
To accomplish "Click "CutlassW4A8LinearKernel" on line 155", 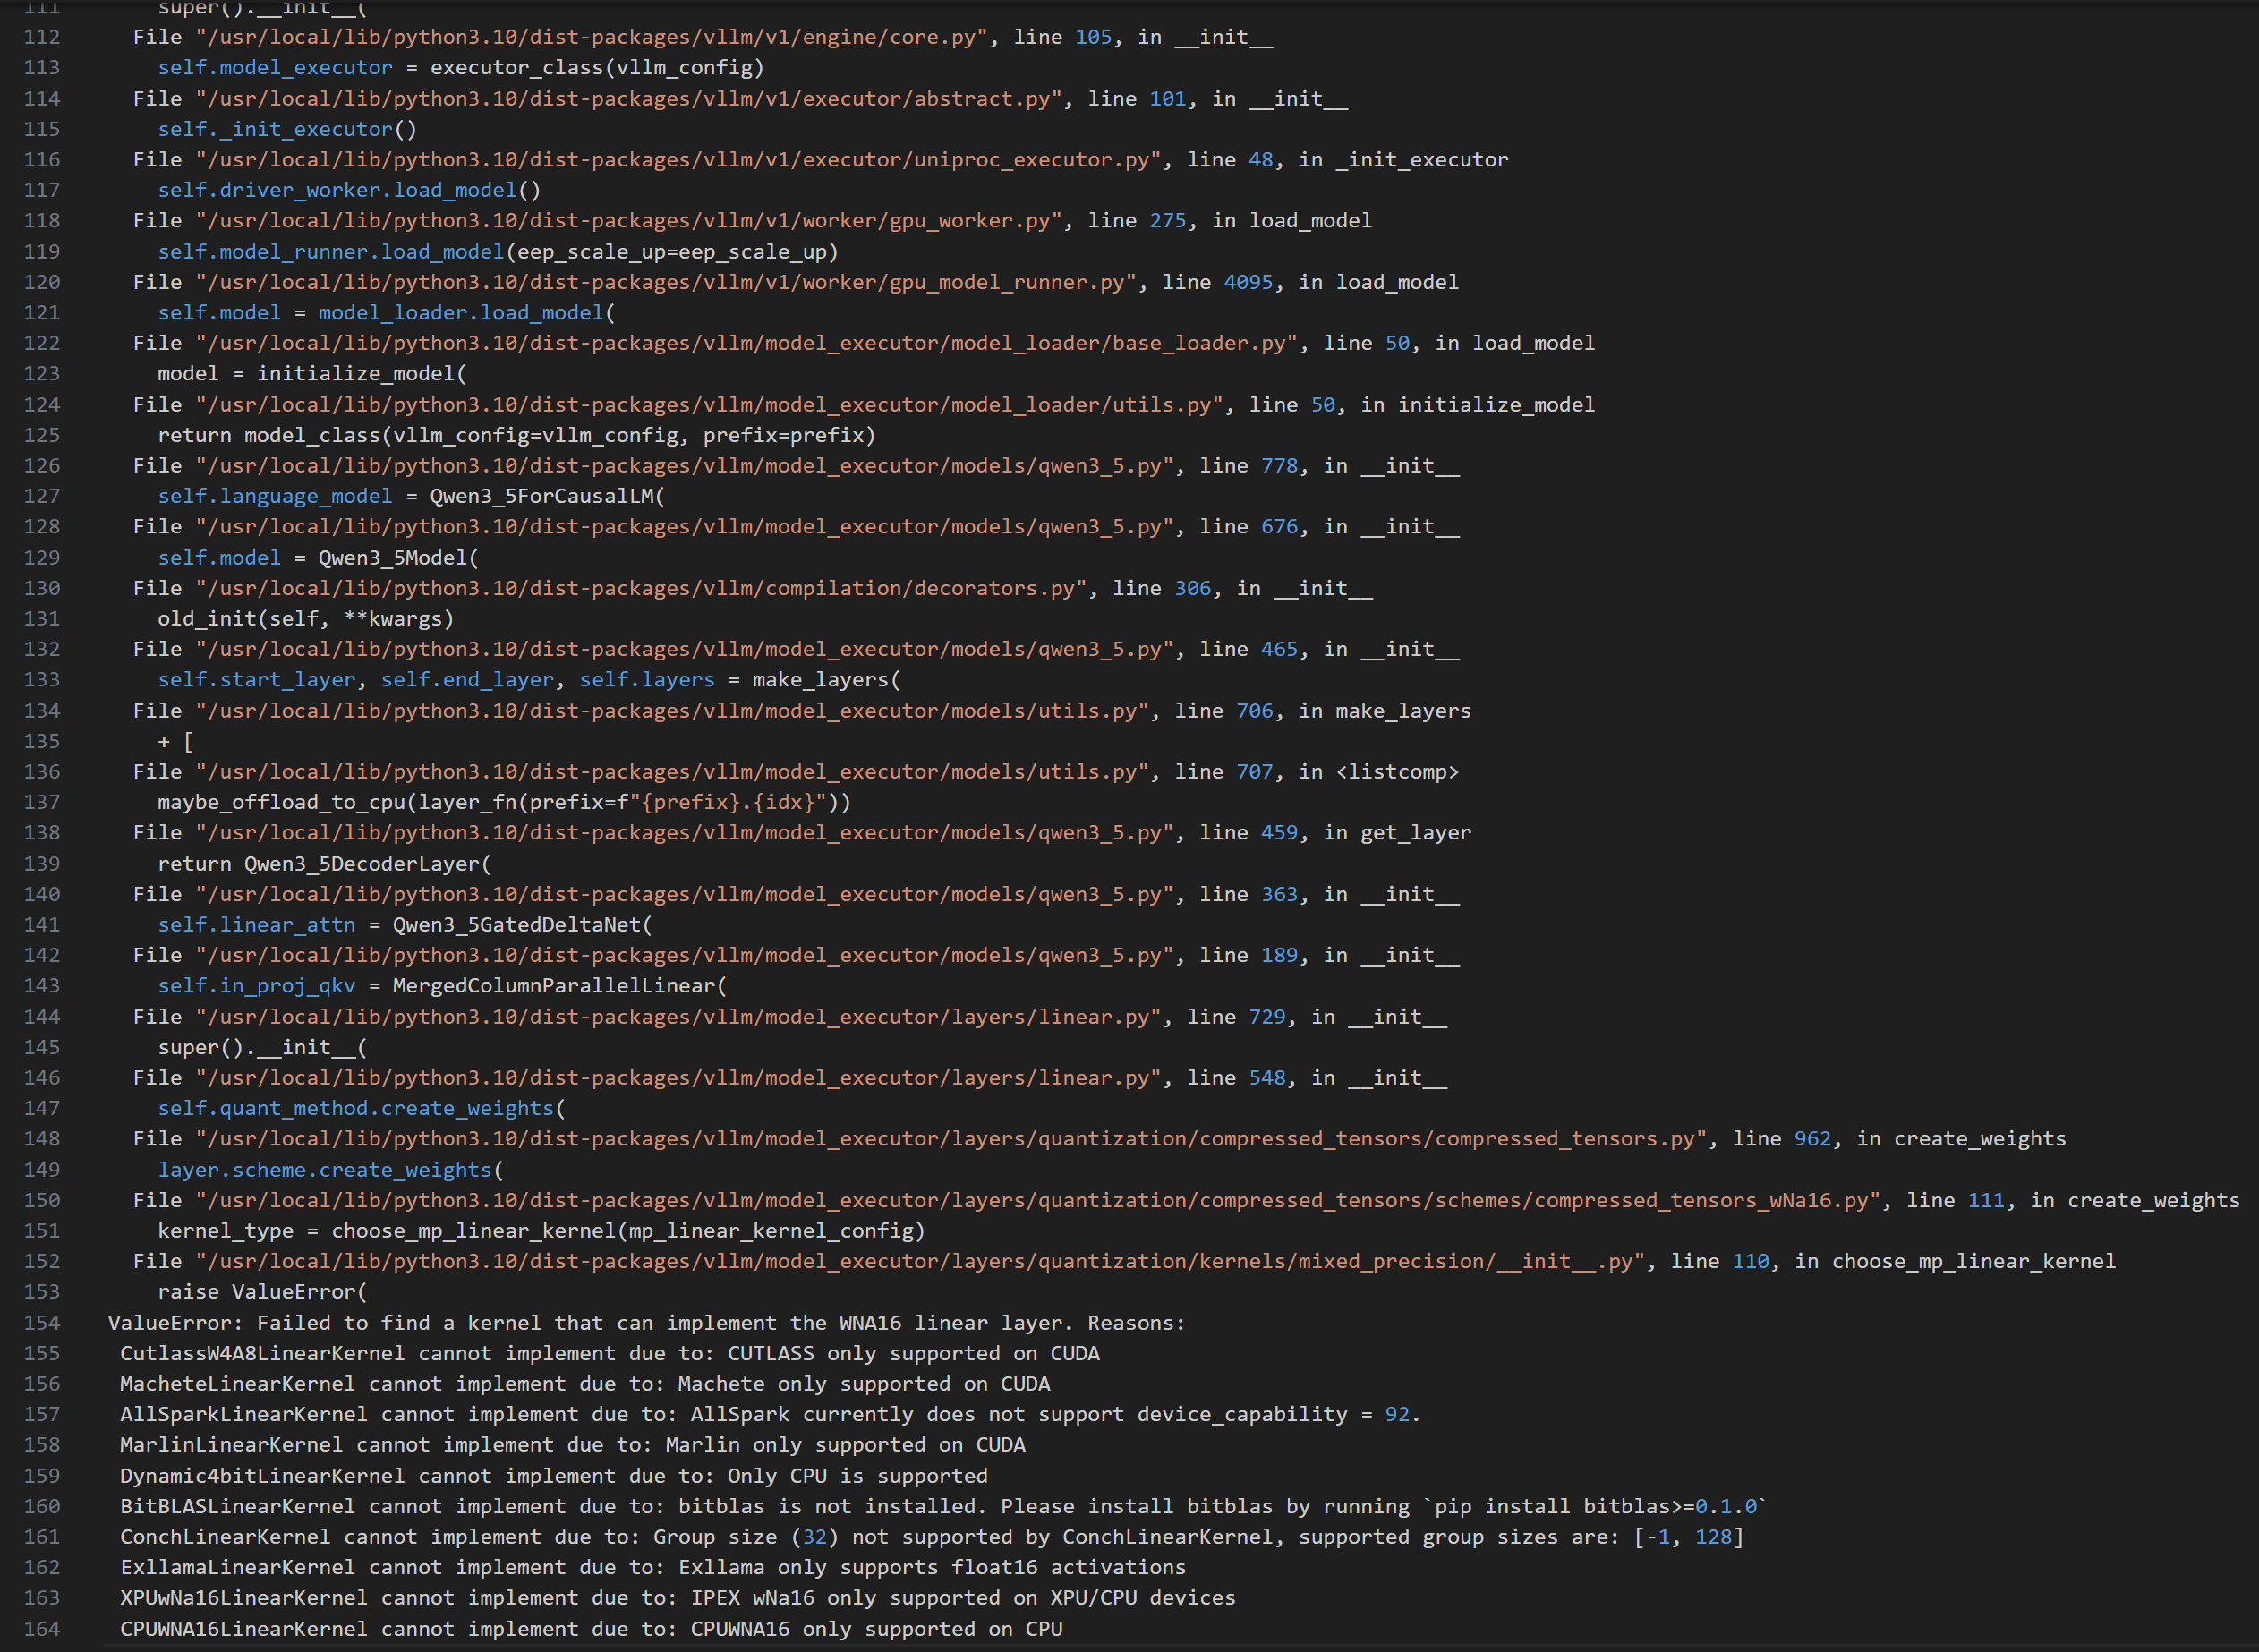I will (x=262, y=1353).
